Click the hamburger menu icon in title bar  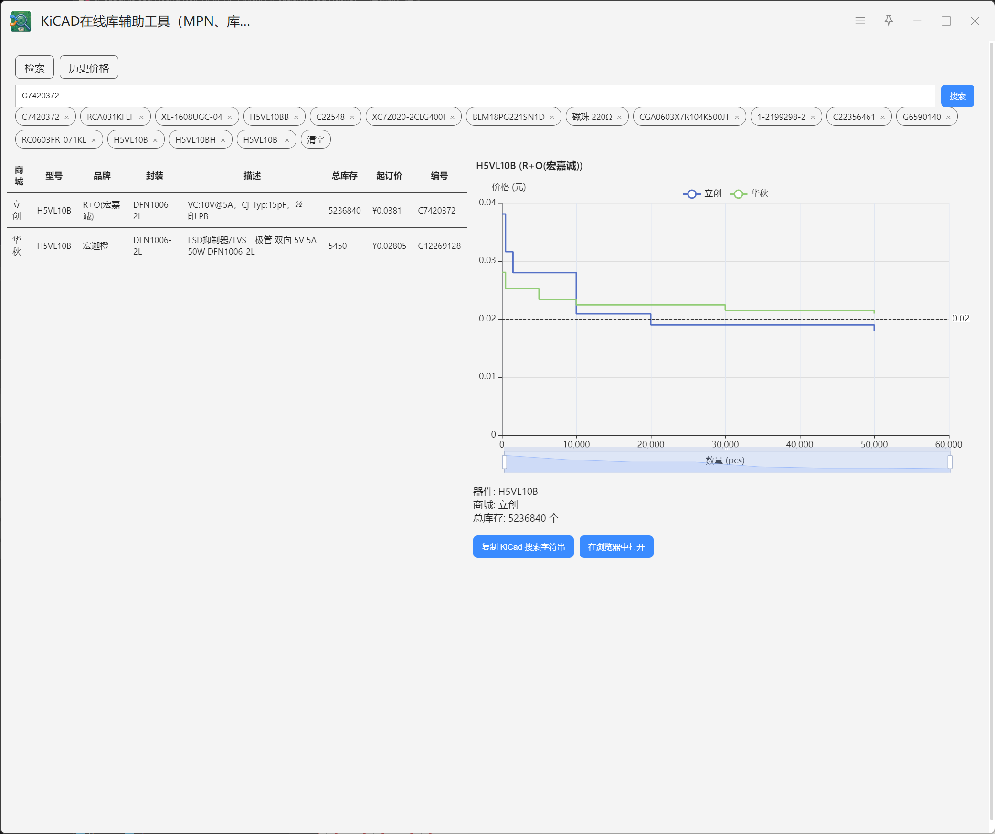(x=860, y=21)
